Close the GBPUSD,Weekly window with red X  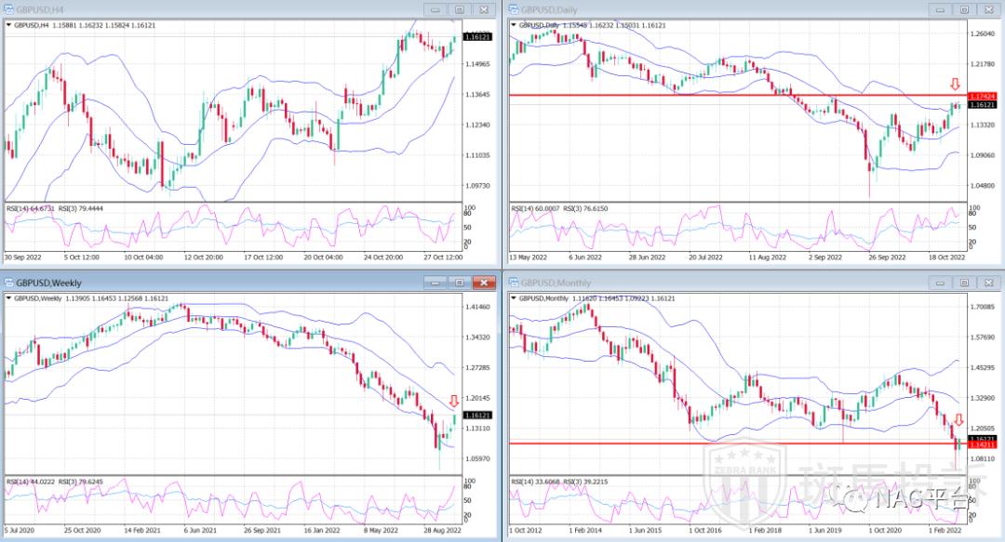point(484,283)
